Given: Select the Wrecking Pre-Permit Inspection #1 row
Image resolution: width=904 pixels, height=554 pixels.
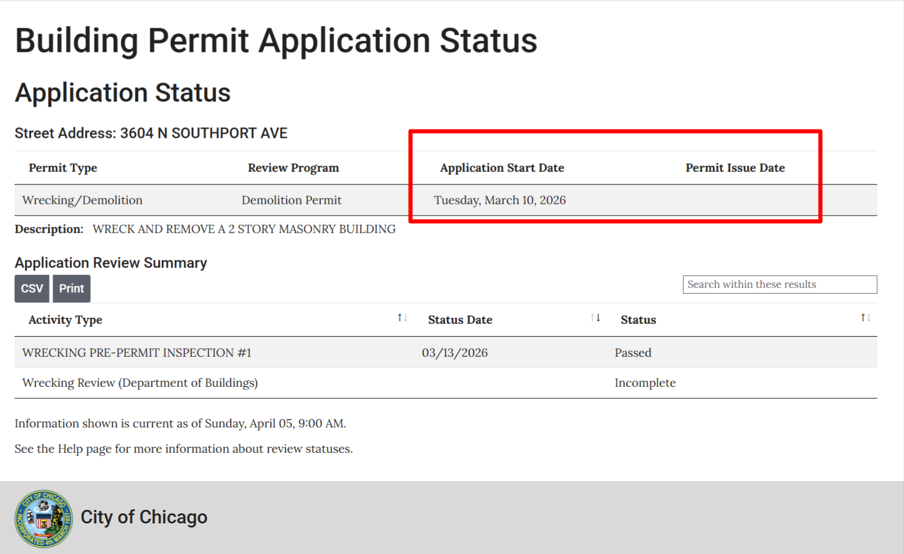Looking at the screenshot, I should (137, 353).
